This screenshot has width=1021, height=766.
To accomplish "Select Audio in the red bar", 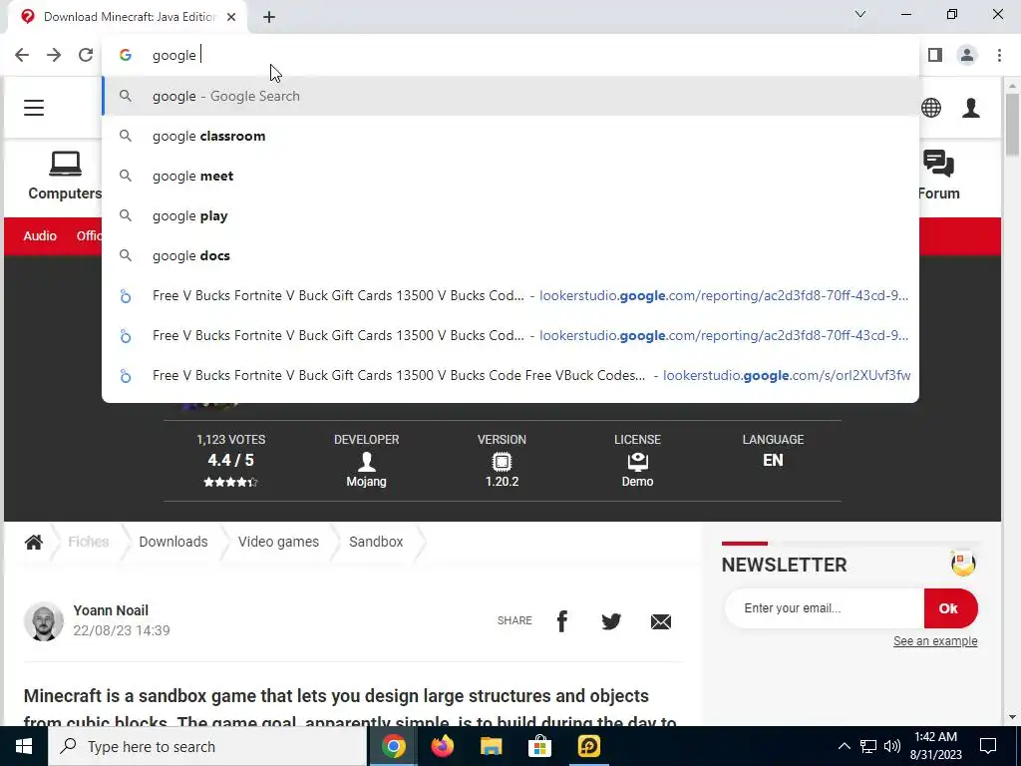I will point(40,235).
